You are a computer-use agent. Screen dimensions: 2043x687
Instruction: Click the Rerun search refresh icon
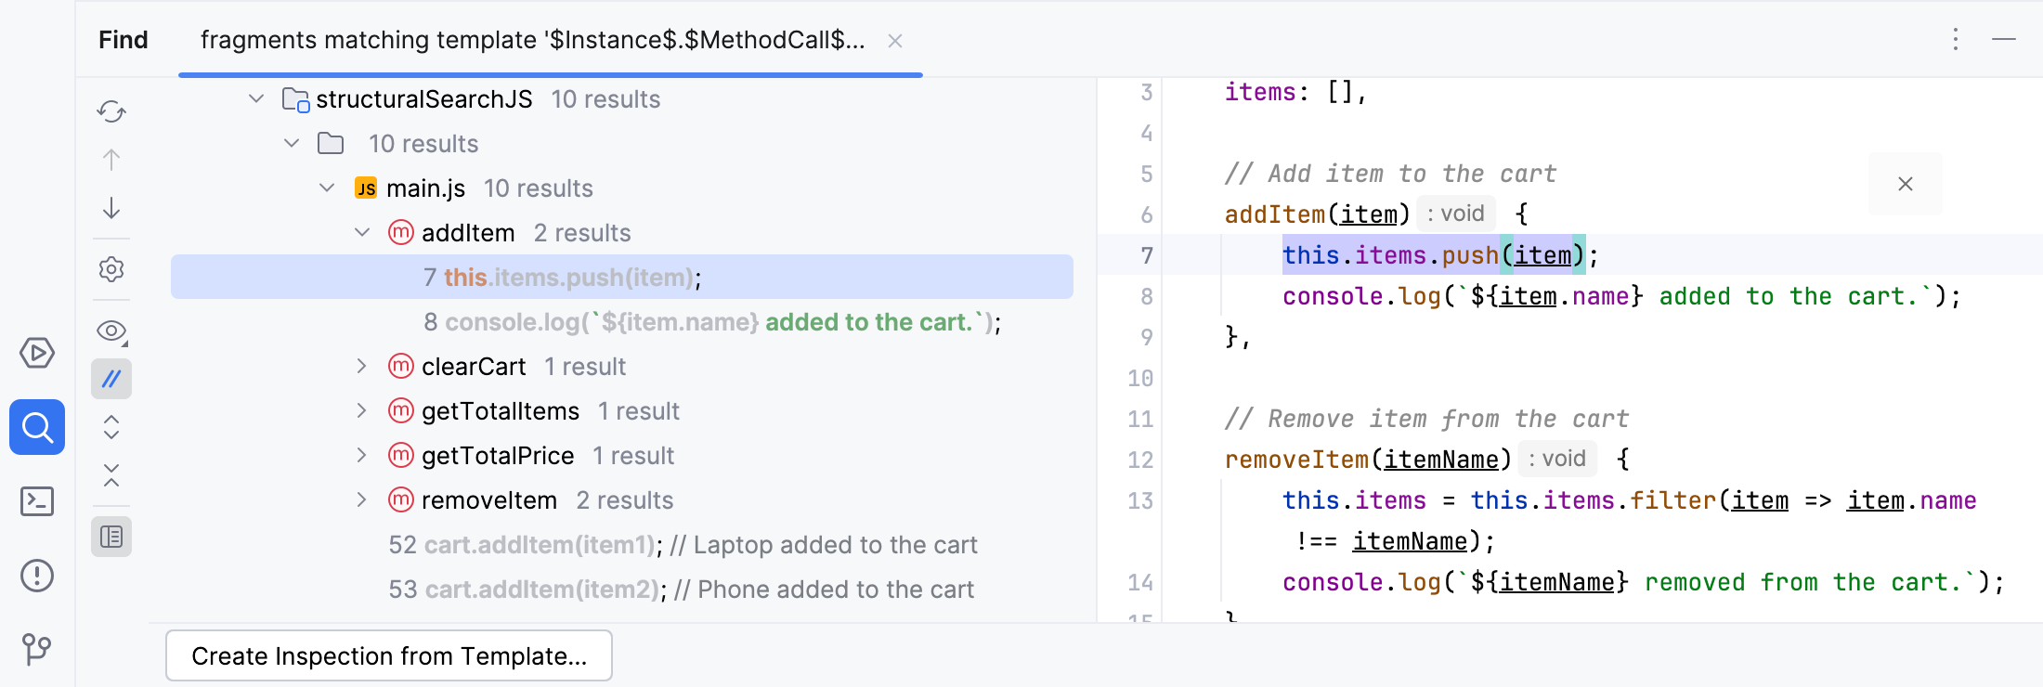(111, 111)
